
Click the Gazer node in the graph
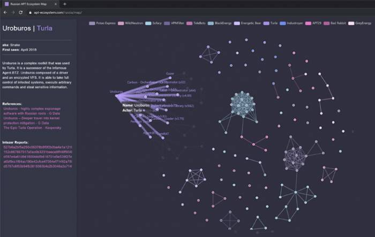pos(170,78)
